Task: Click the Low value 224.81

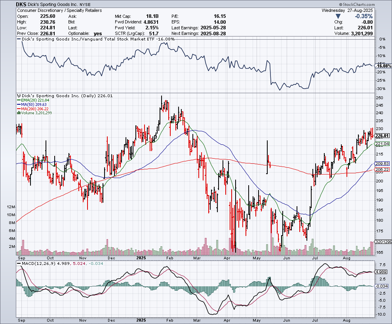Action: point(48,28)
